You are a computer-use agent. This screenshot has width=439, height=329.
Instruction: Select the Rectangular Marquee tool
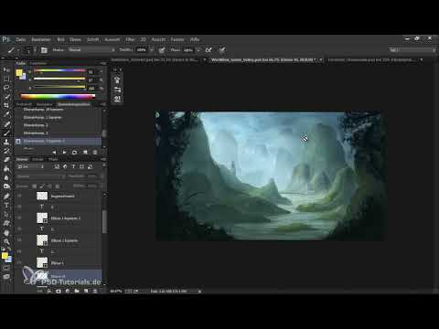coord(6,79)
